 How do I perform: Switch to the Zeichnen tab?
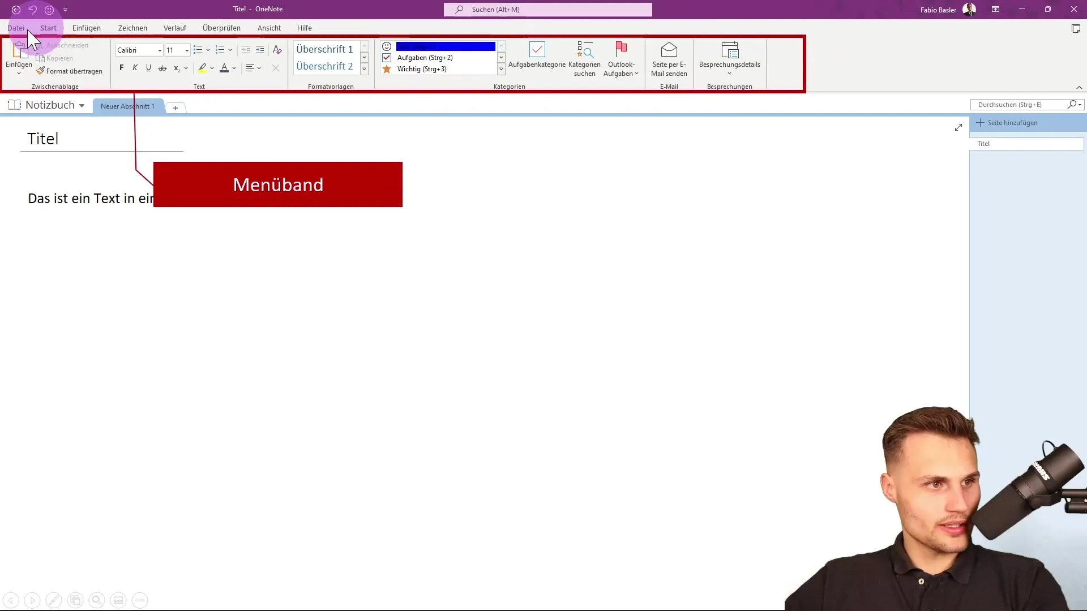132,28
